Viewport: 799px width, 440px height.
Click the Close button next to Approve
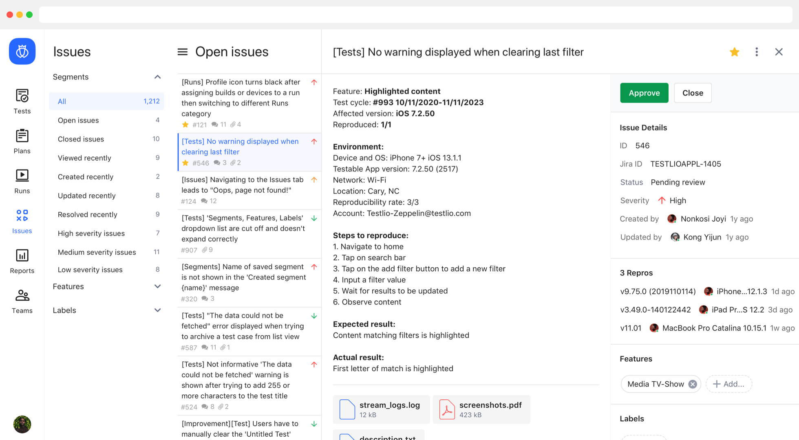(693, 93)
